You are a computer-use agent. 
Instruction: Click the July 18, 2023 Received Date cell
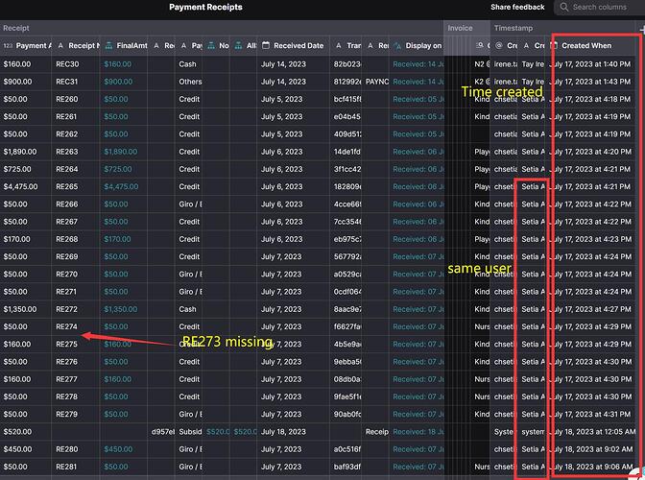tap(293, 432)
